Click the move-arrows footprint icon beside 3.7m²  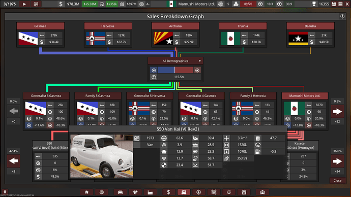[226, 138]
